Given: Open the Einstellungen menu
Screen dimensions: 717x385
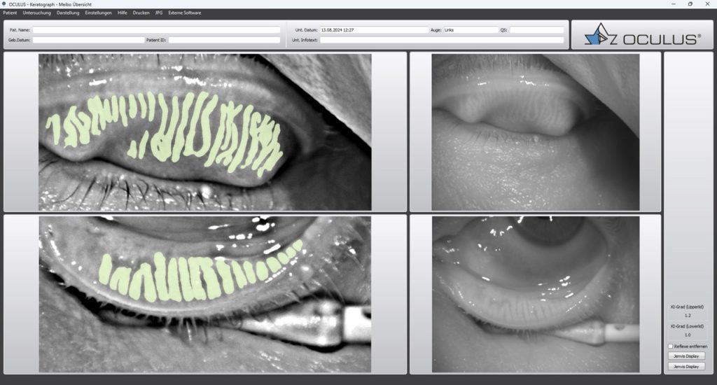Looking at the screenshot, I should pyautogui.click(x=98, y=13).
